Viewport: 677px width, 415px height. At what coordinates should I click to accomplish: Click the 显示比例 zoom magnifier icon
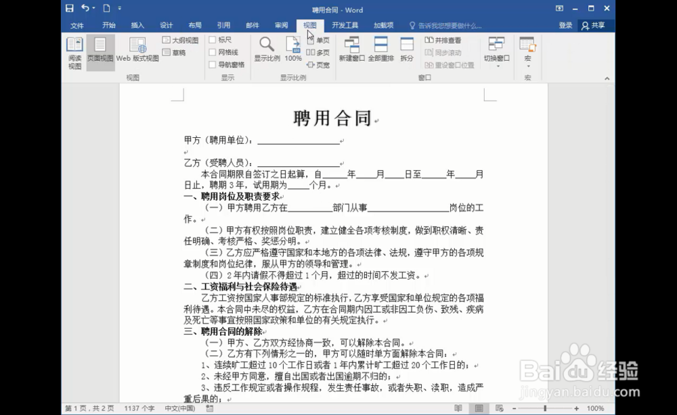pos(266,47)
